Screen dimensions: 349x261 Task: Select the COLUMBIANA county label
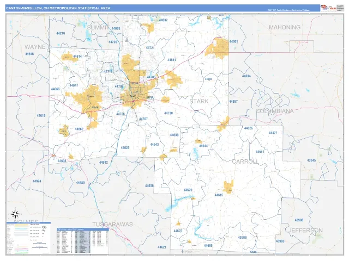point(274,111)
